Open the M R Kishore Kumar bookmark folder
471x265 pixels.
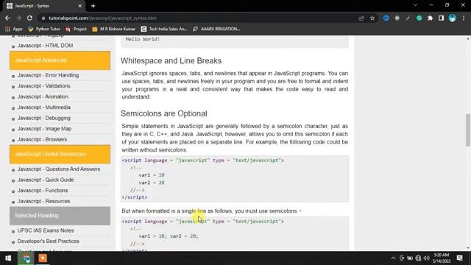click(114, 29)
